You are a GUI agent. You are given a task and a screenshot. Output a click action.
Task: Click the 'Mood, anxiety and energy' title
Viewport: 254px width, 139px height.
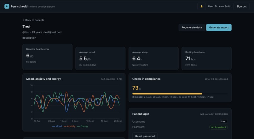[x=43, y=79]
